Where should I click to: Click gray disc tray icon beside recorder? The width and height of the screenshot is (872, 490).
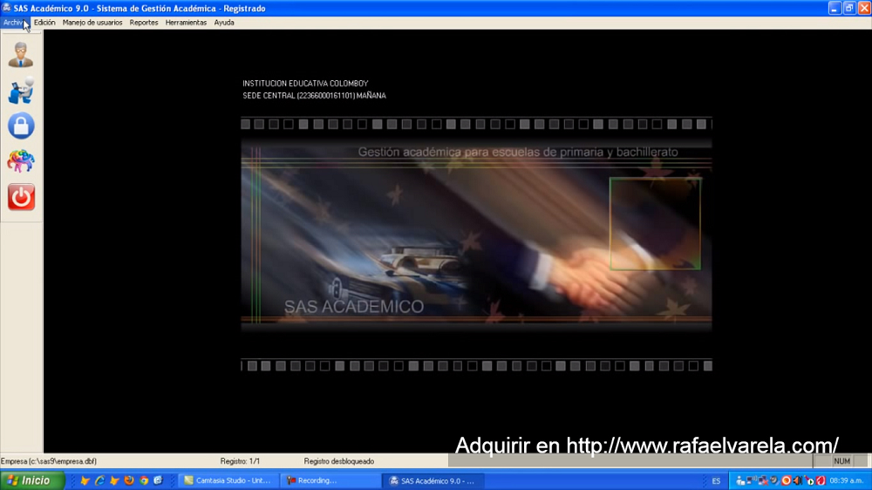[774, 480]
